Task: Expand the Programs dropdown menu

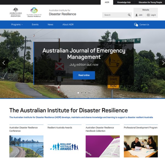Action: (17, 25)
